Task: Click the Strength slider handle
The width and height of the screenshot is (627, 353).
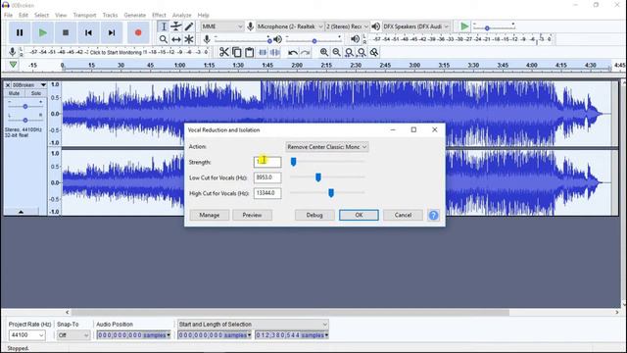Action: click(x=294, y=162)
